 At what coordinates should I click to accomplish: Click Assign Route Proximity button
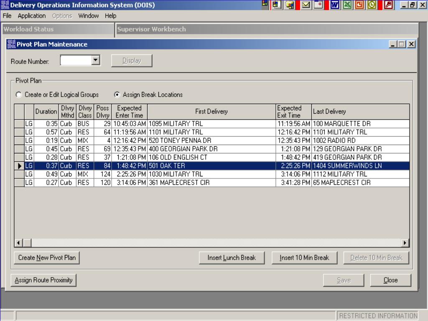(x=43, y=280)
